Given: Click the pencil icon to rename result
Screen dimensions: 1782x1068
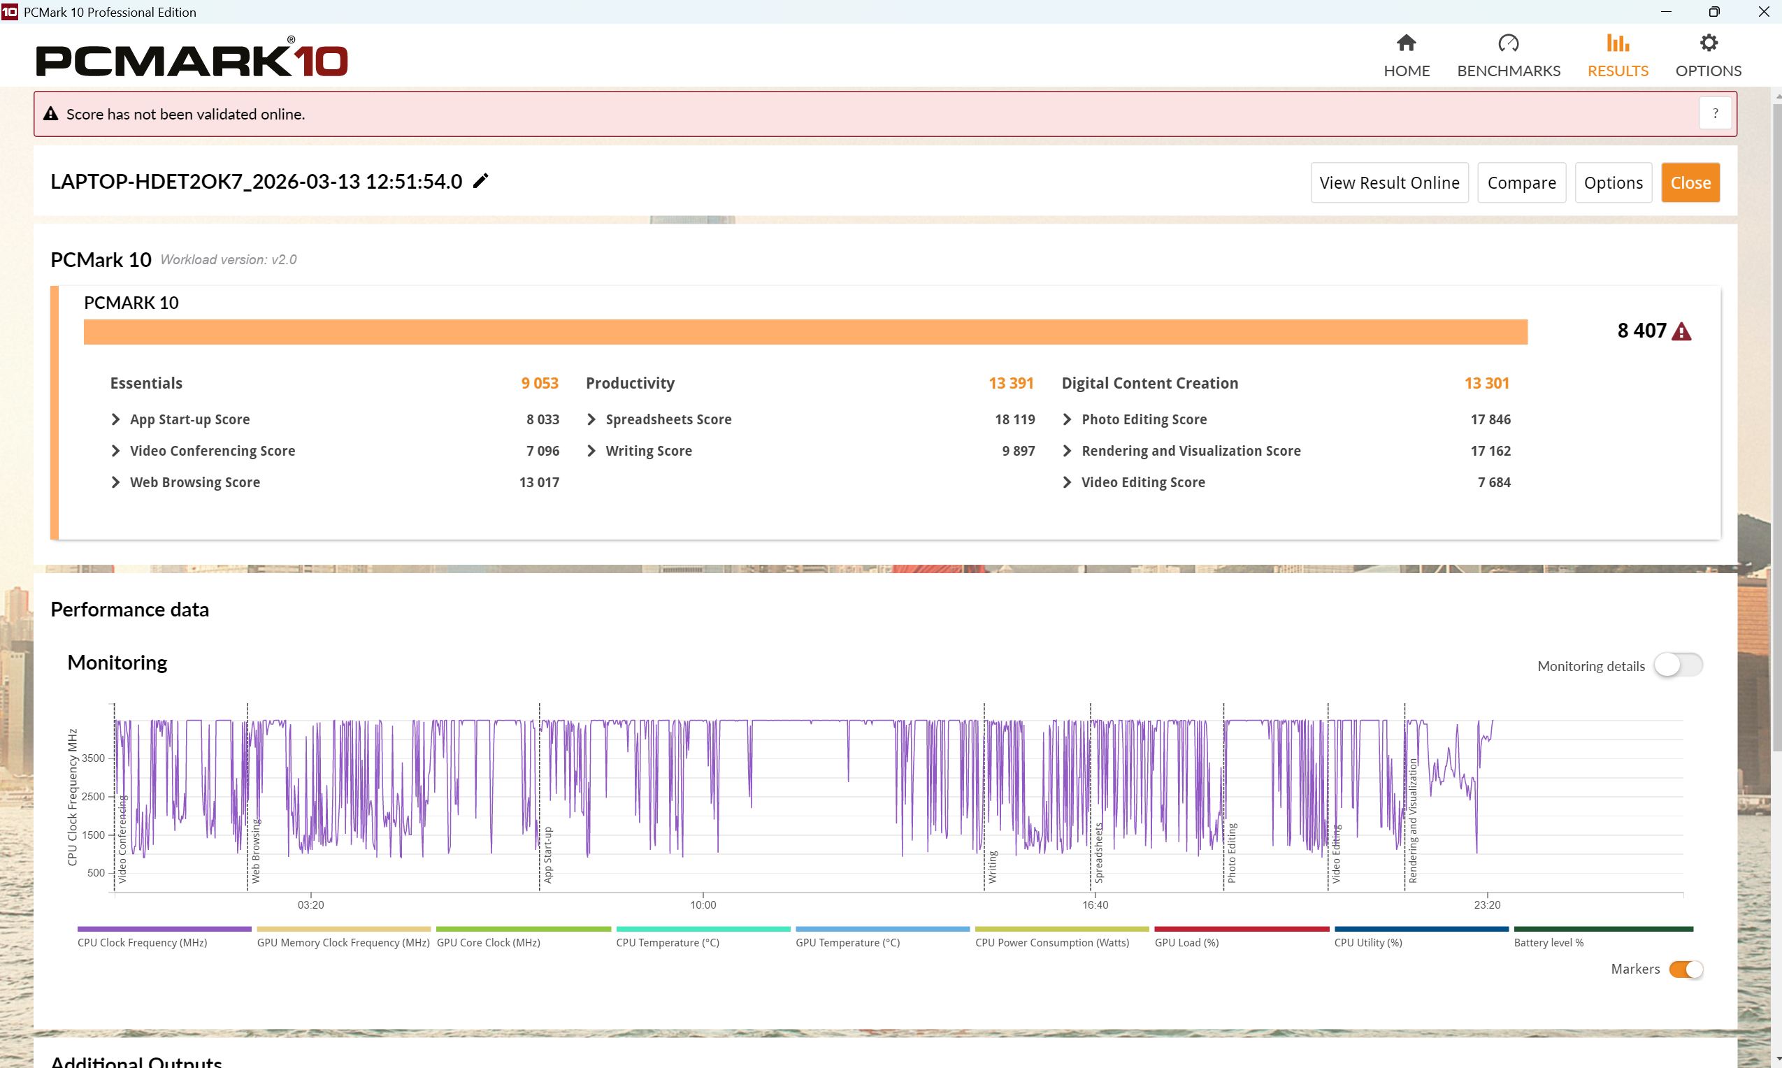Looking at the screenshot, I should [481, 180].
